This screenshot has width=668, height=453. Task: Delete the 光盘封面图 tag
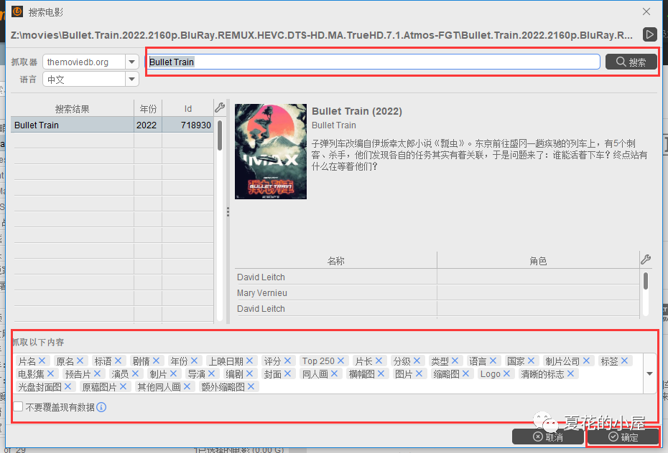68,387
